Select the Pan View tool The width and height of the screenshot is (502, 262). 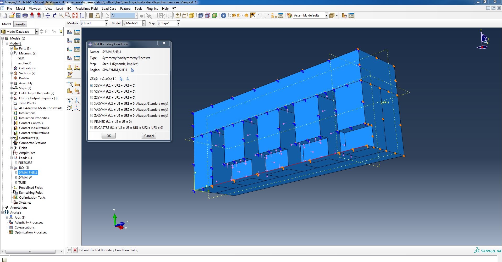(48, 15)
